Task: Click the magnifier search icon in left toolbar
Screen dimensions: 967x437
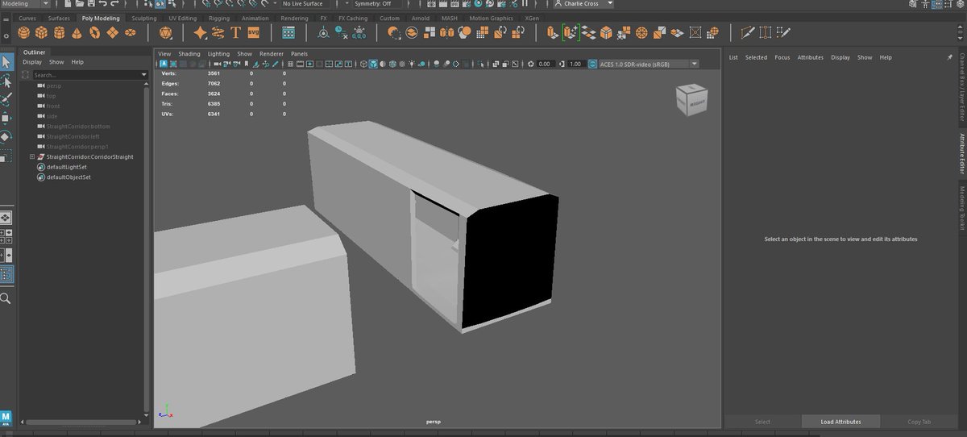Action: coord(6,298)
